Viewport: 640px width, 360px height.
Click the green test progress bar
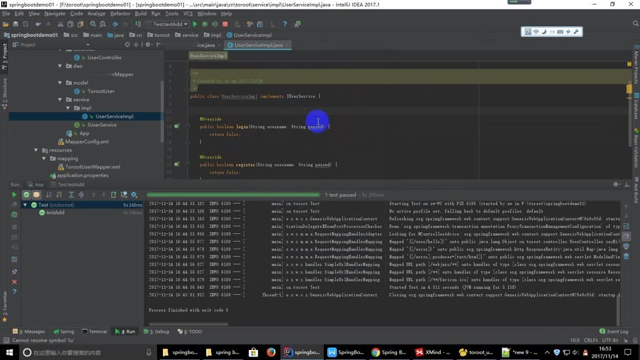234,194
